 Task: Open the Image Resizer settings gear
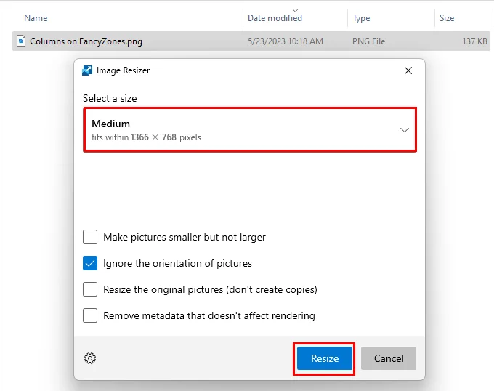coord(90,358)
